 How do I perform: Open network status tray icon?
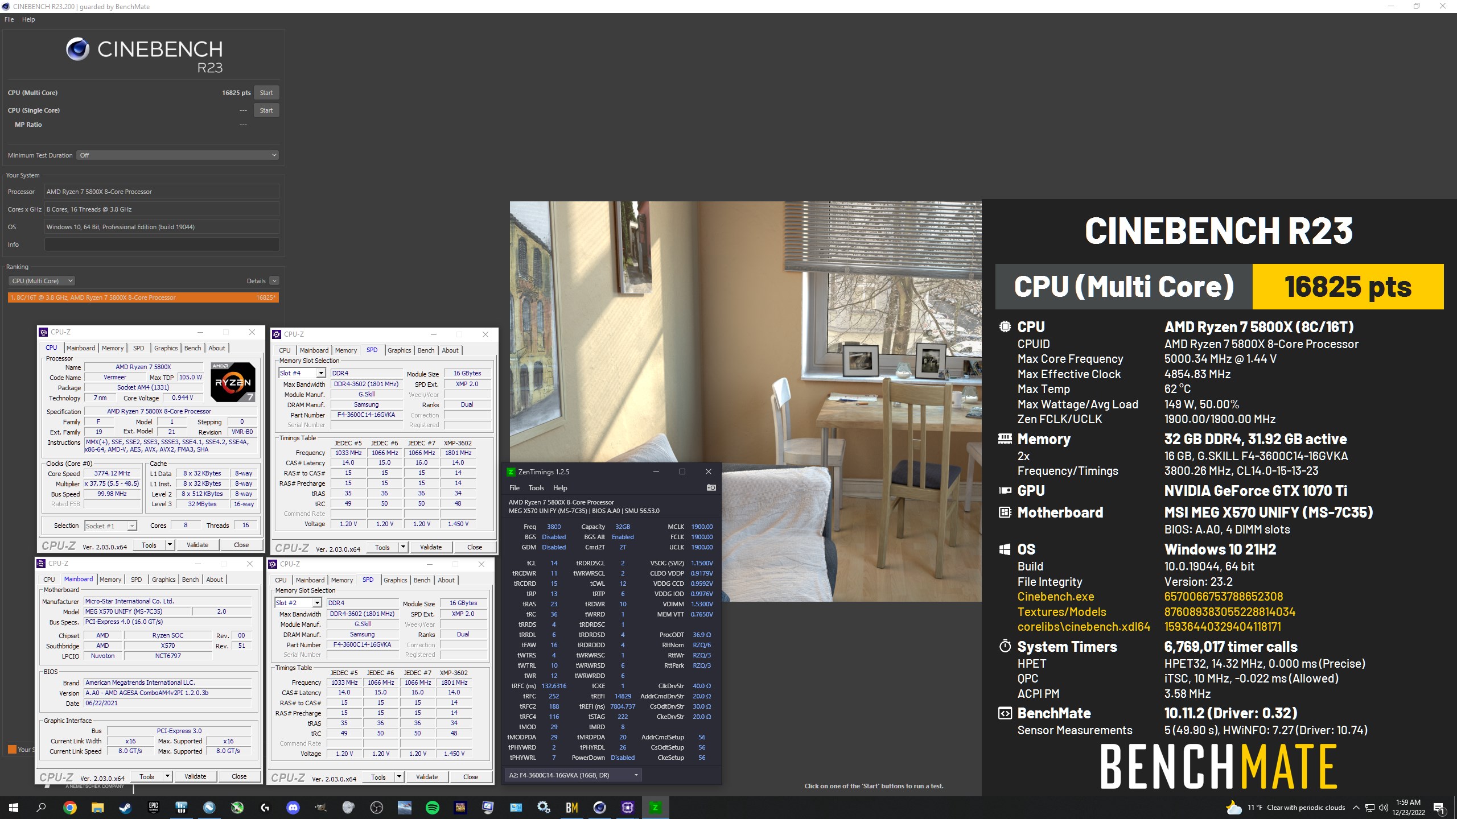[x=1369, y=808]
